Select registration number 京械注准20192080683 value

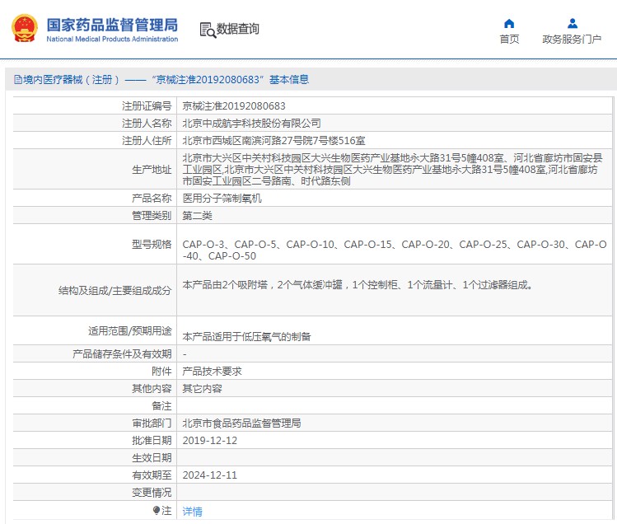(234, 106)
